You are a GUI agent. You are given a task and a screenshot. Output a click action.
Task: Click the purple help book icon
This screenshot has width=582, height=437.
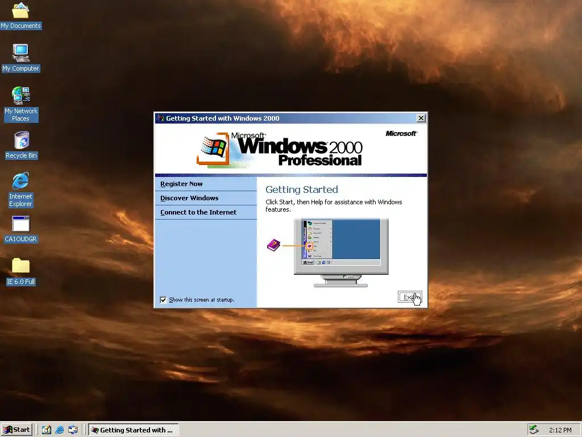[x=273, y=245]
